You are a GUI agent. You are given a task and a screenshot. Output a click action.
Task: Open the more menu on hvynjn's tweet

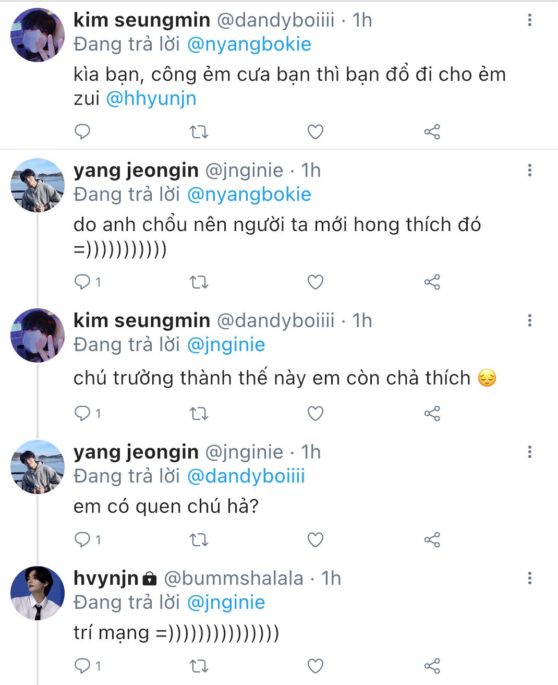[x=529, y=579]
